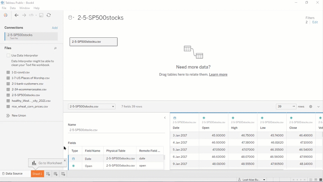Search files with magnifier icon
323x182 pixels.
(55, 48)
